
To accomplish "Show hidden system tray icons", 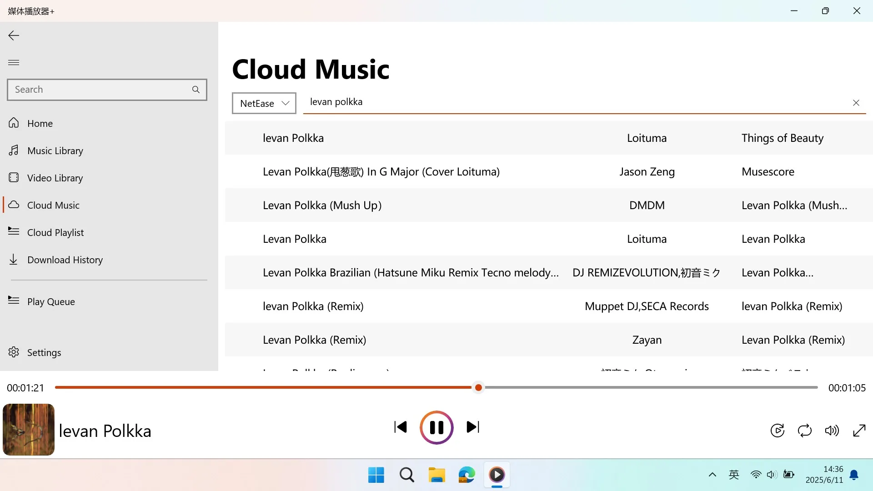I will click(712, 475).
